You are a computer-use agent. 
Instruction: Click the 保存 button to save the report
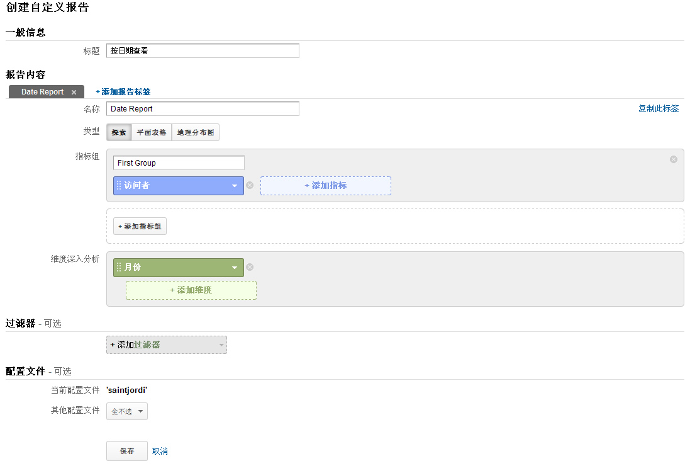click(126, 451)
